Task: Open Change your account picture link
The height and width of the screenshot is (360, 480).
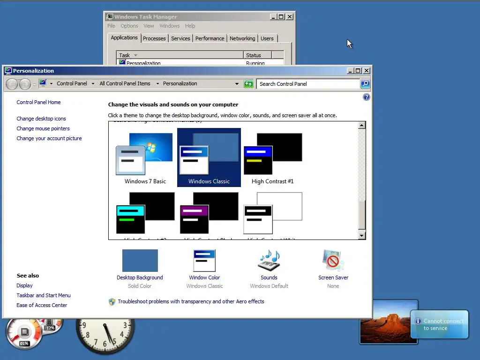Action: pos(49,138)
